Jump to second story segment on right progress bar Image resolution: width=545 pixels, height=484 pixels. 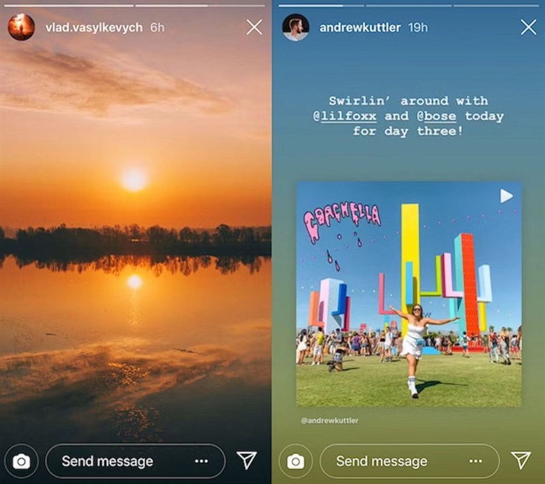click(409, 5)
